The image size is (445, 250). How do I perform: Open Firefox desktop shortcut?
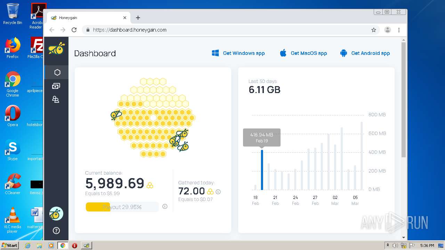(x=13, y=48)
